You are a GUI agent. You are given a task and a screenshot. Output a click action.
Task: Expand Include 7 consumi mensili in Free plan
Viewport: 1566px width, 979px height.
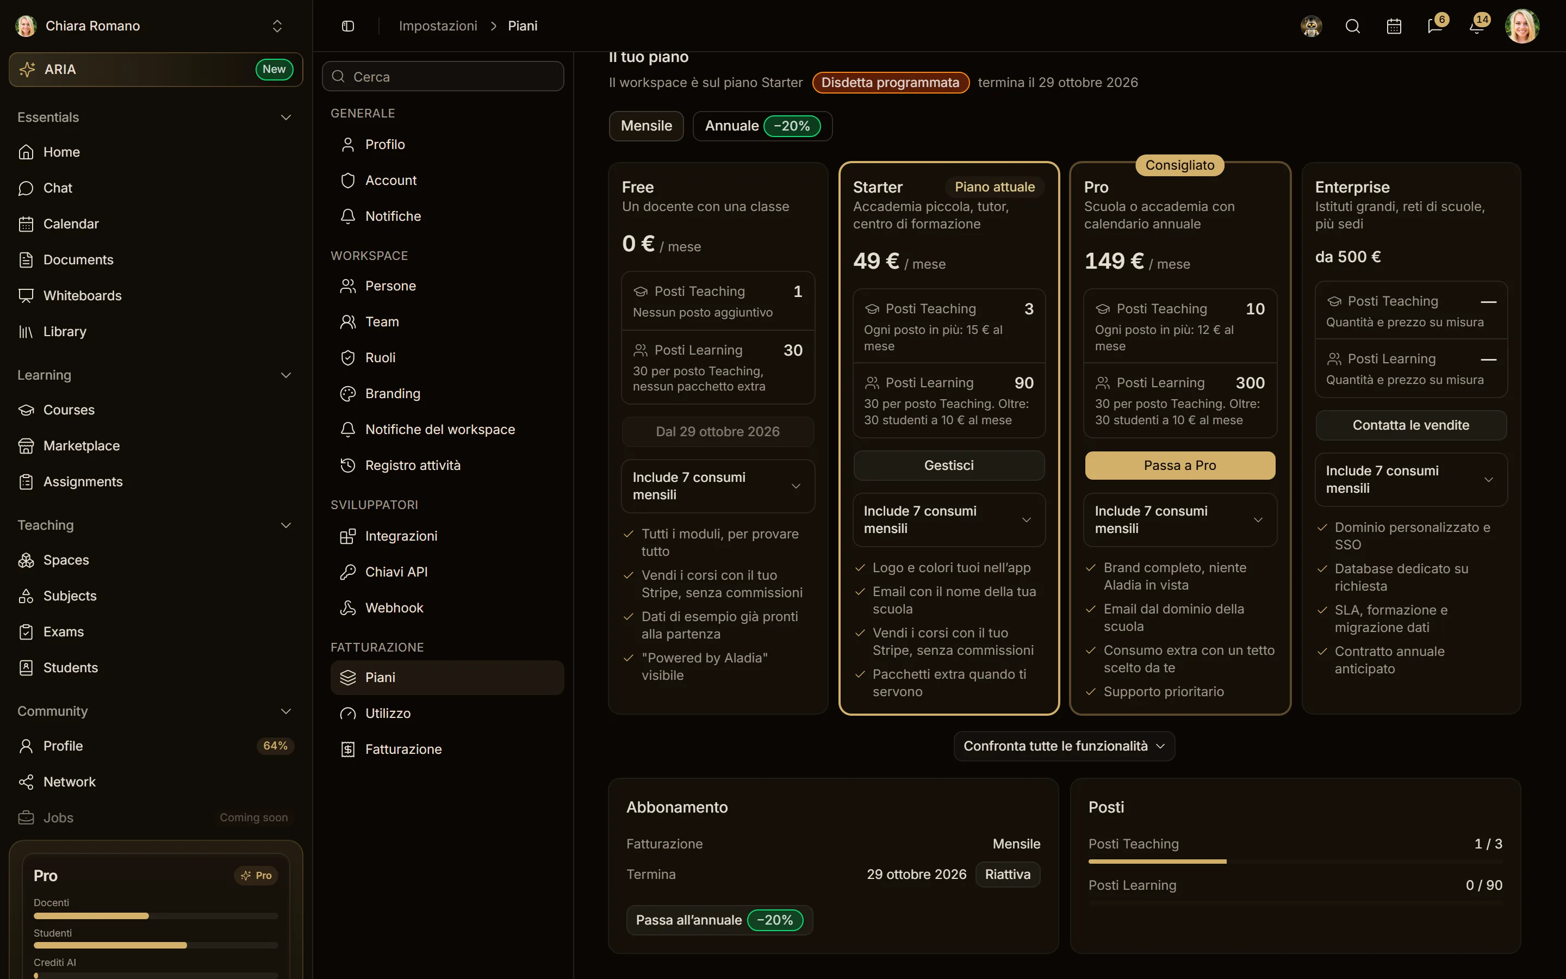pos(718,486)
